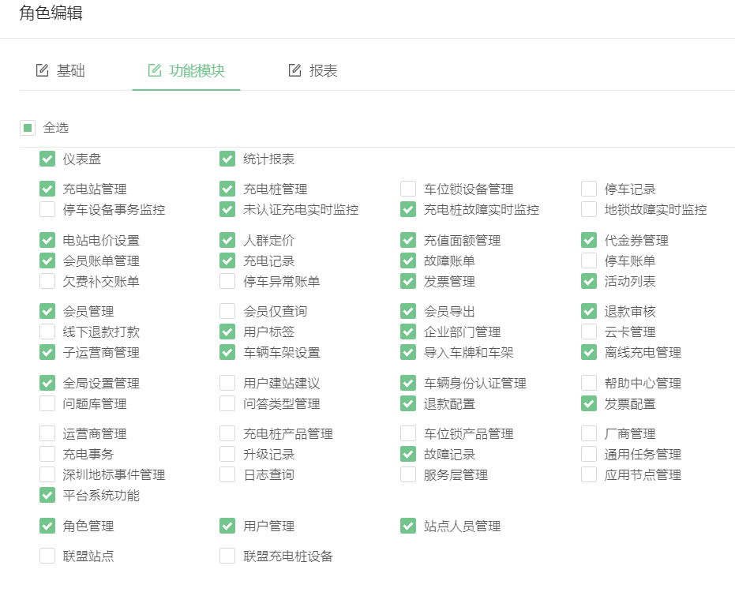The width and height of the screenshot is (735, 592).
Task: Enable 停车设备事务监控 checkbox
Action: click(x=47, y=209)
